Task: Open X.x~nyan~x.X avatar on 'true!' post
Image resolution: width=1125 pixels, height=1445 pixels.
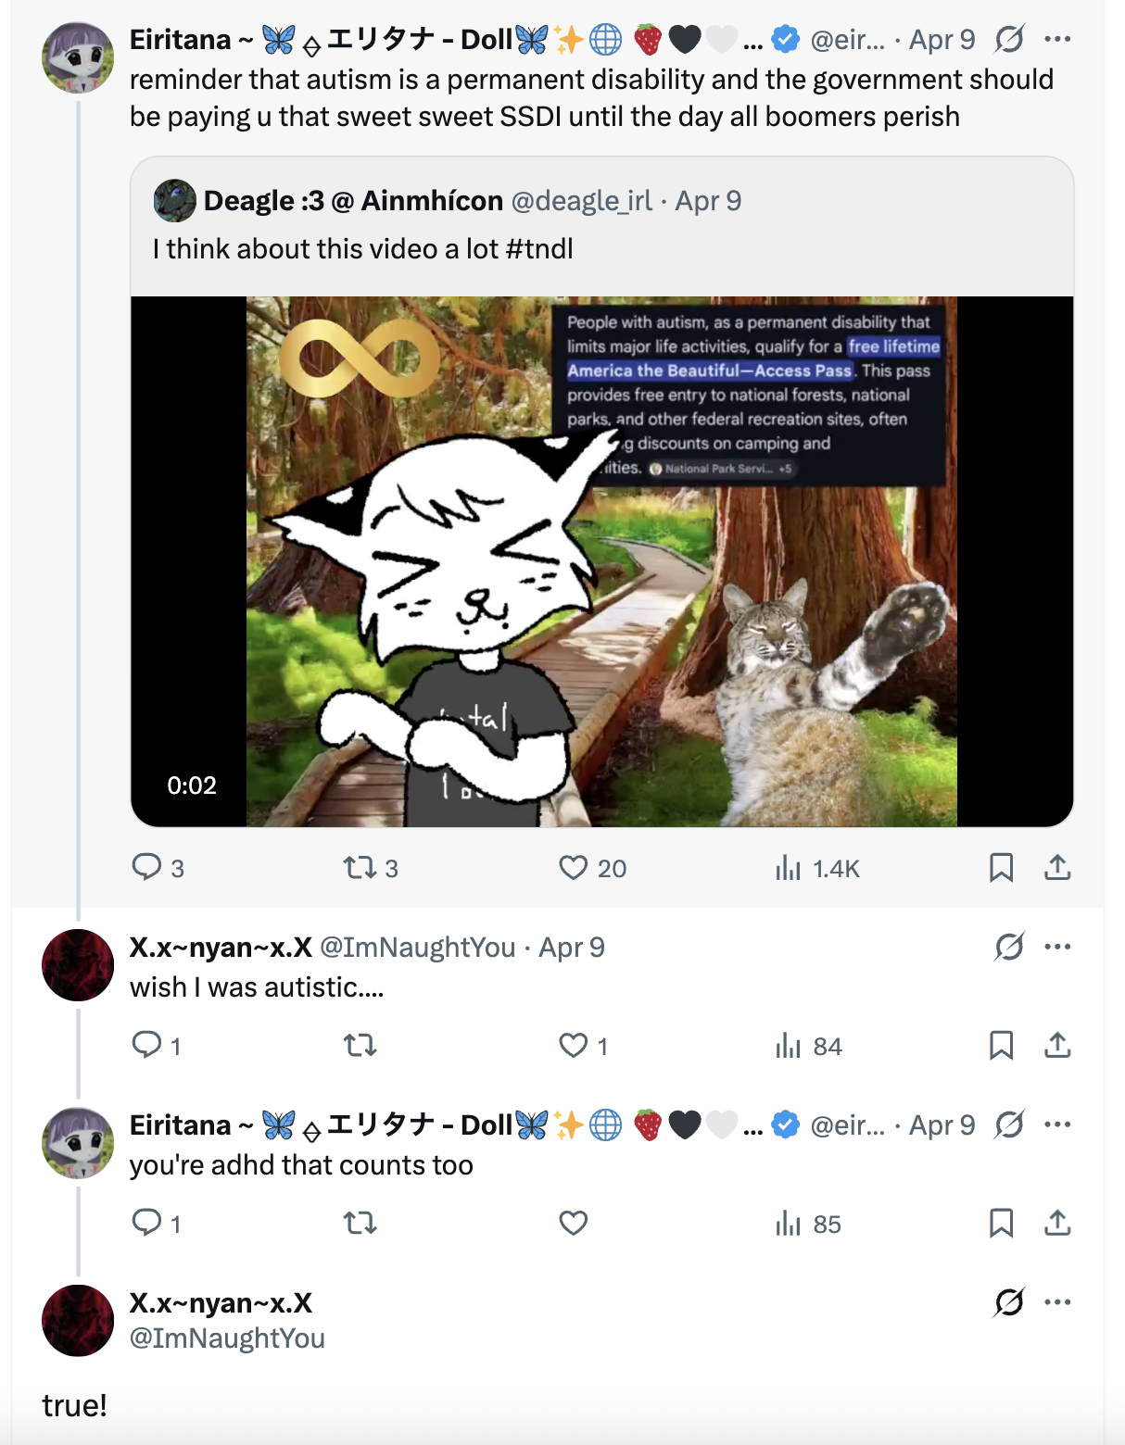Action: 78,1320
